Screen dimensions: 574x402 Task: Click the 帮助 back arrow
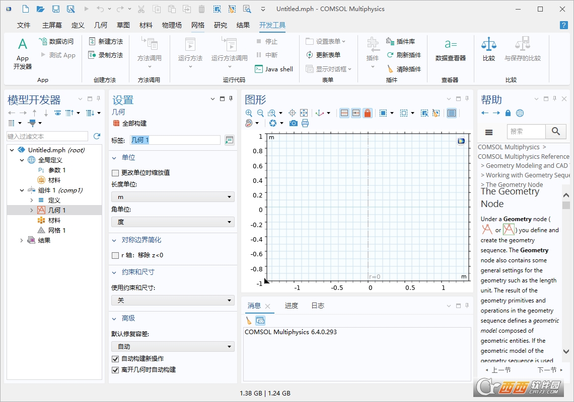coord(485,113)
